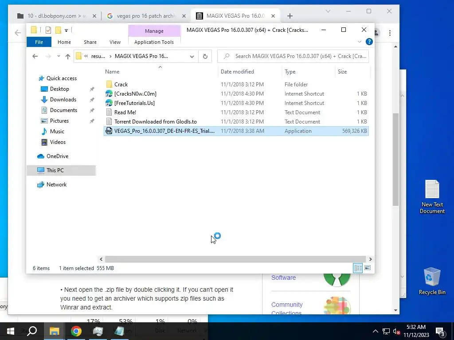Open Explorer help question mark icon
Screen dimensions: 454x340
coord(369,42)
